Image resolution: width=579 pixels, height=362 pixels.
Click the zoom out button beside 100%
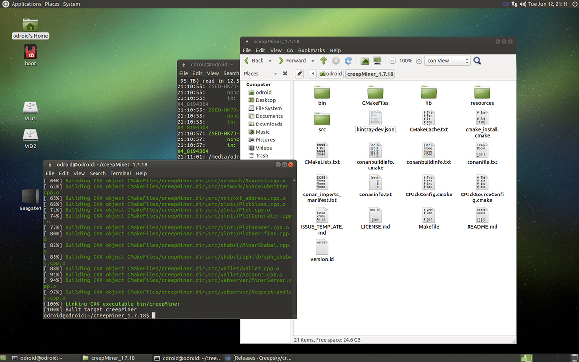(x=392, y=61)
